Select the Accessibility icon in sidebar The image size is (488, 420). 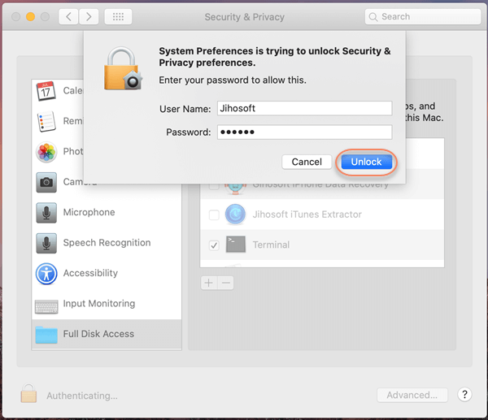click(46, 274)
